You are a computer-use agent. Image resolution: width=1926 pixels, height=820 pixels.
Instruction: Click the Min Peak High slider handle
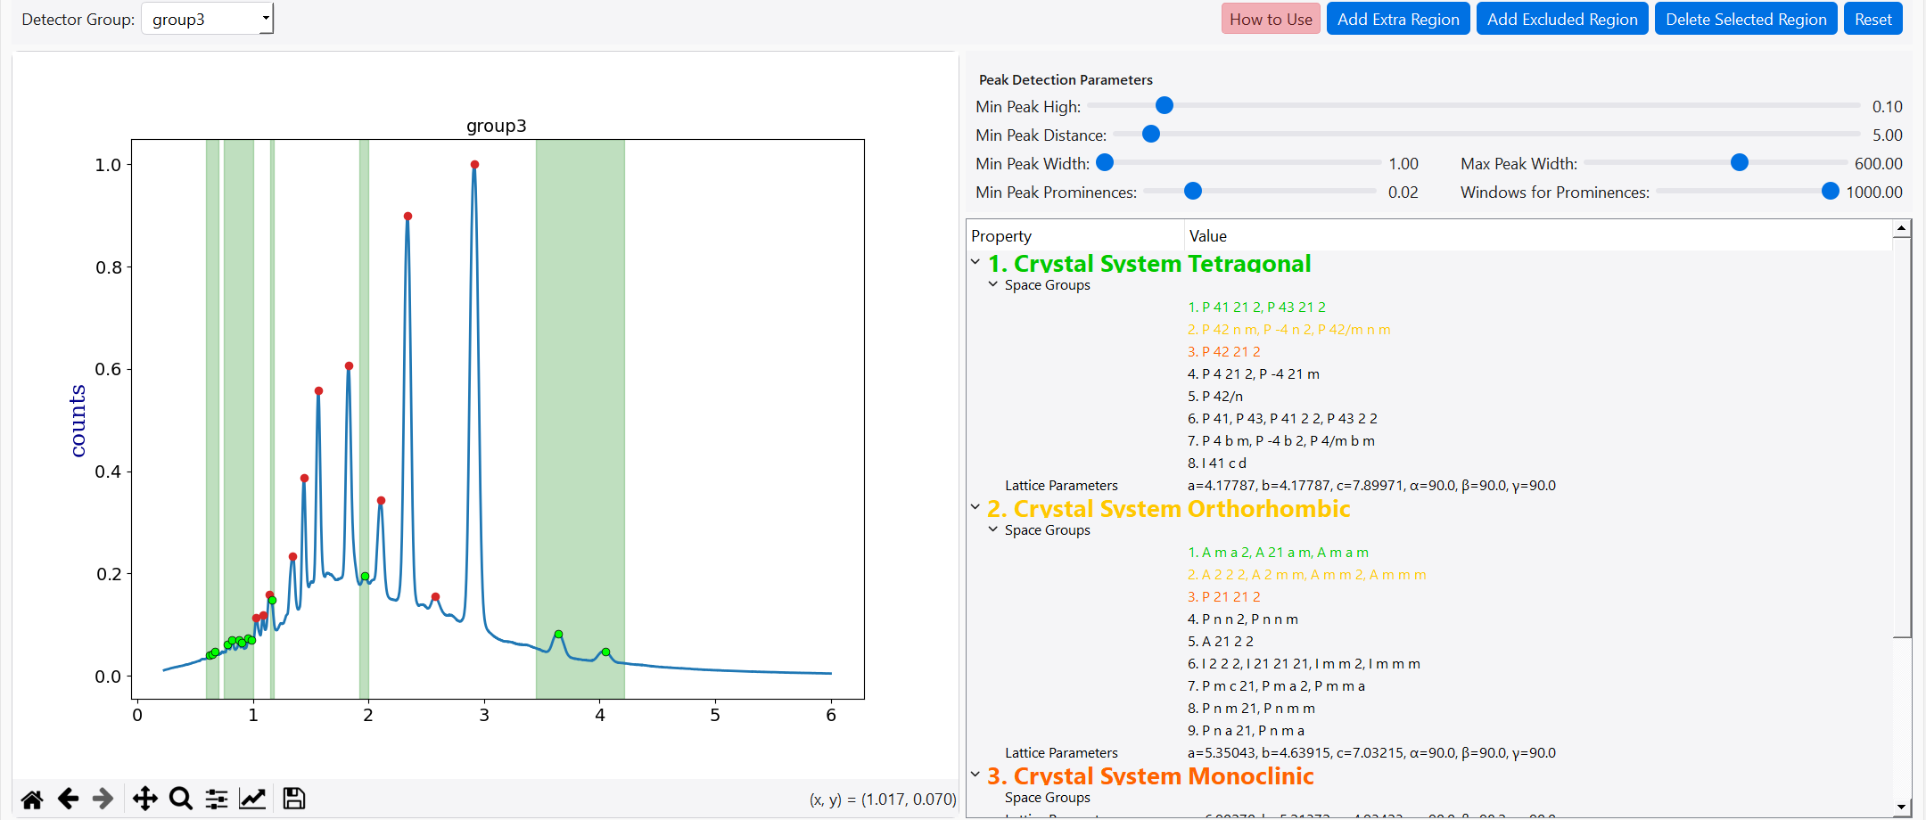click(1164, 106)
